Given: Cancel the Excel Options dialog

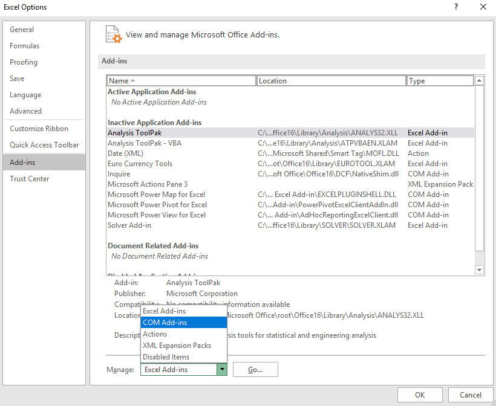Looking at the screenshot, I should 471,395.
